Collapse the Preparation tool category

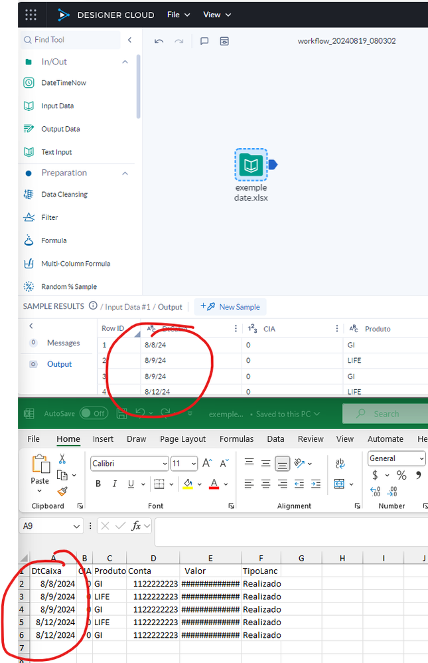[125, 173]
